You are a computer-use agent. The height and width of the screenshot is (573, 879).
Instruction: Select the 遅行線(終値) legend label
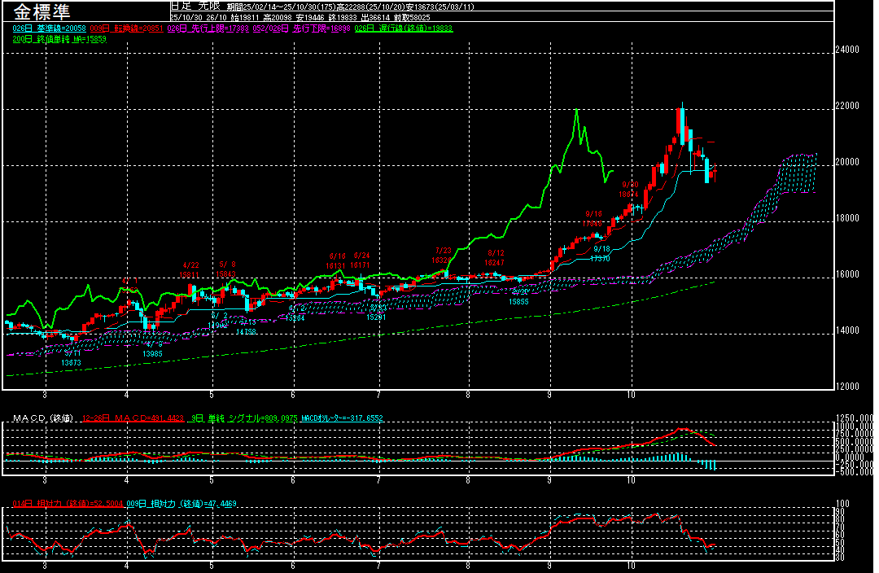[404, 28]
